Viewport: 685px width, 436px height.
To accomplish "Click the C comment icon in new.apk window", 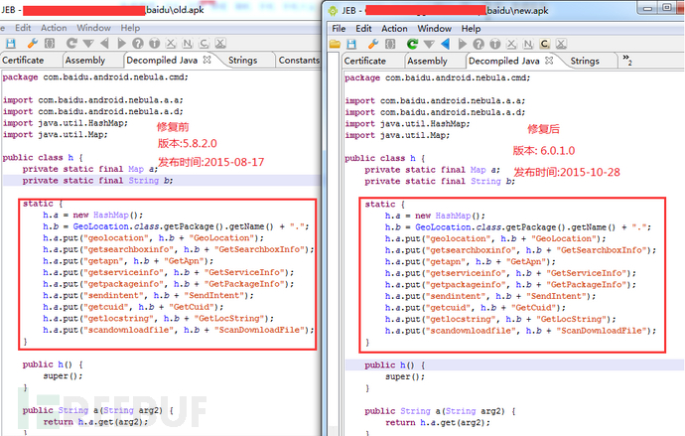I will [544, 44].
